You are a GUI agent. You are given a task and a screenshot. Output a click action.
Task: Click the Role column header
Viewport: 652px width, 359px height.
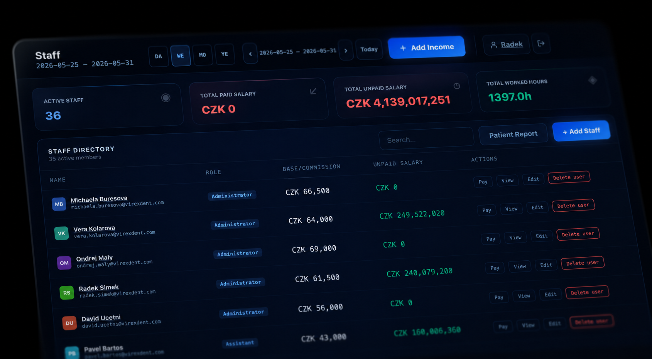coord(213,172)
